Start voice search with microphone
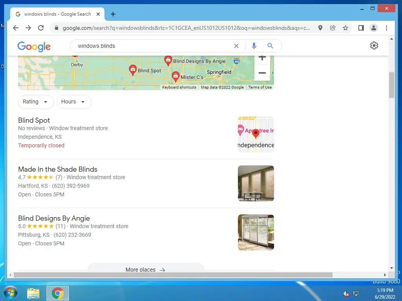Viewport: 402px width, 301px height. click(254, 46)
